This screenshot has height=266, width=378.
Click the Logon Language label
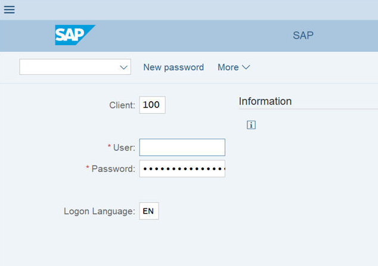point(99,211)
